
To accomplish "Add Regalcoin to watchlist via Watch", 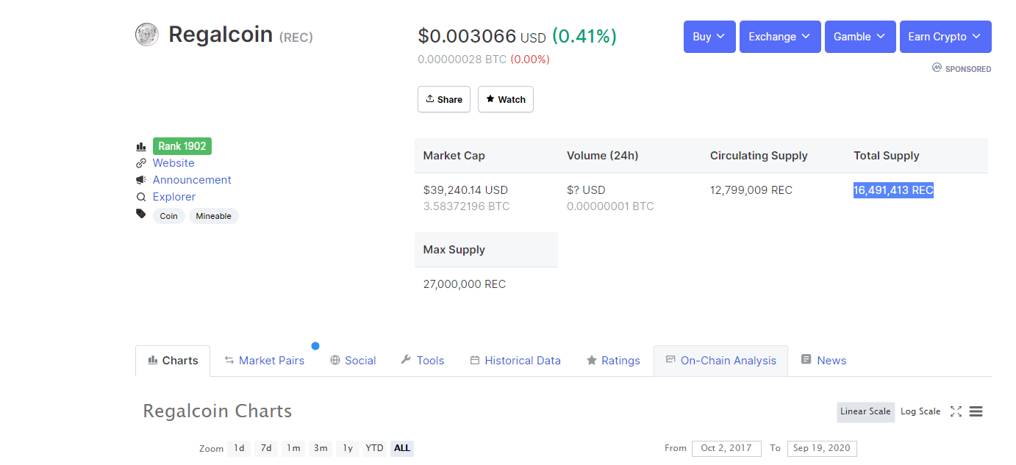I will pyautogui.click(x=506, y=99).
